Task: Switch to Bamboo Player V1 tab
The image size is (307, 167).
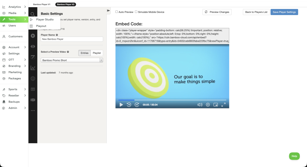Action: (x=42, y=5)
